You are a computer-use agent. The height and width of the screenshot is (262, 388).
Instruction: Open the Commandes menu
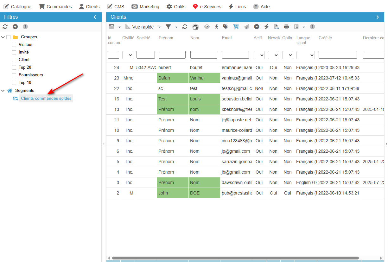click(x=55, y=7)
